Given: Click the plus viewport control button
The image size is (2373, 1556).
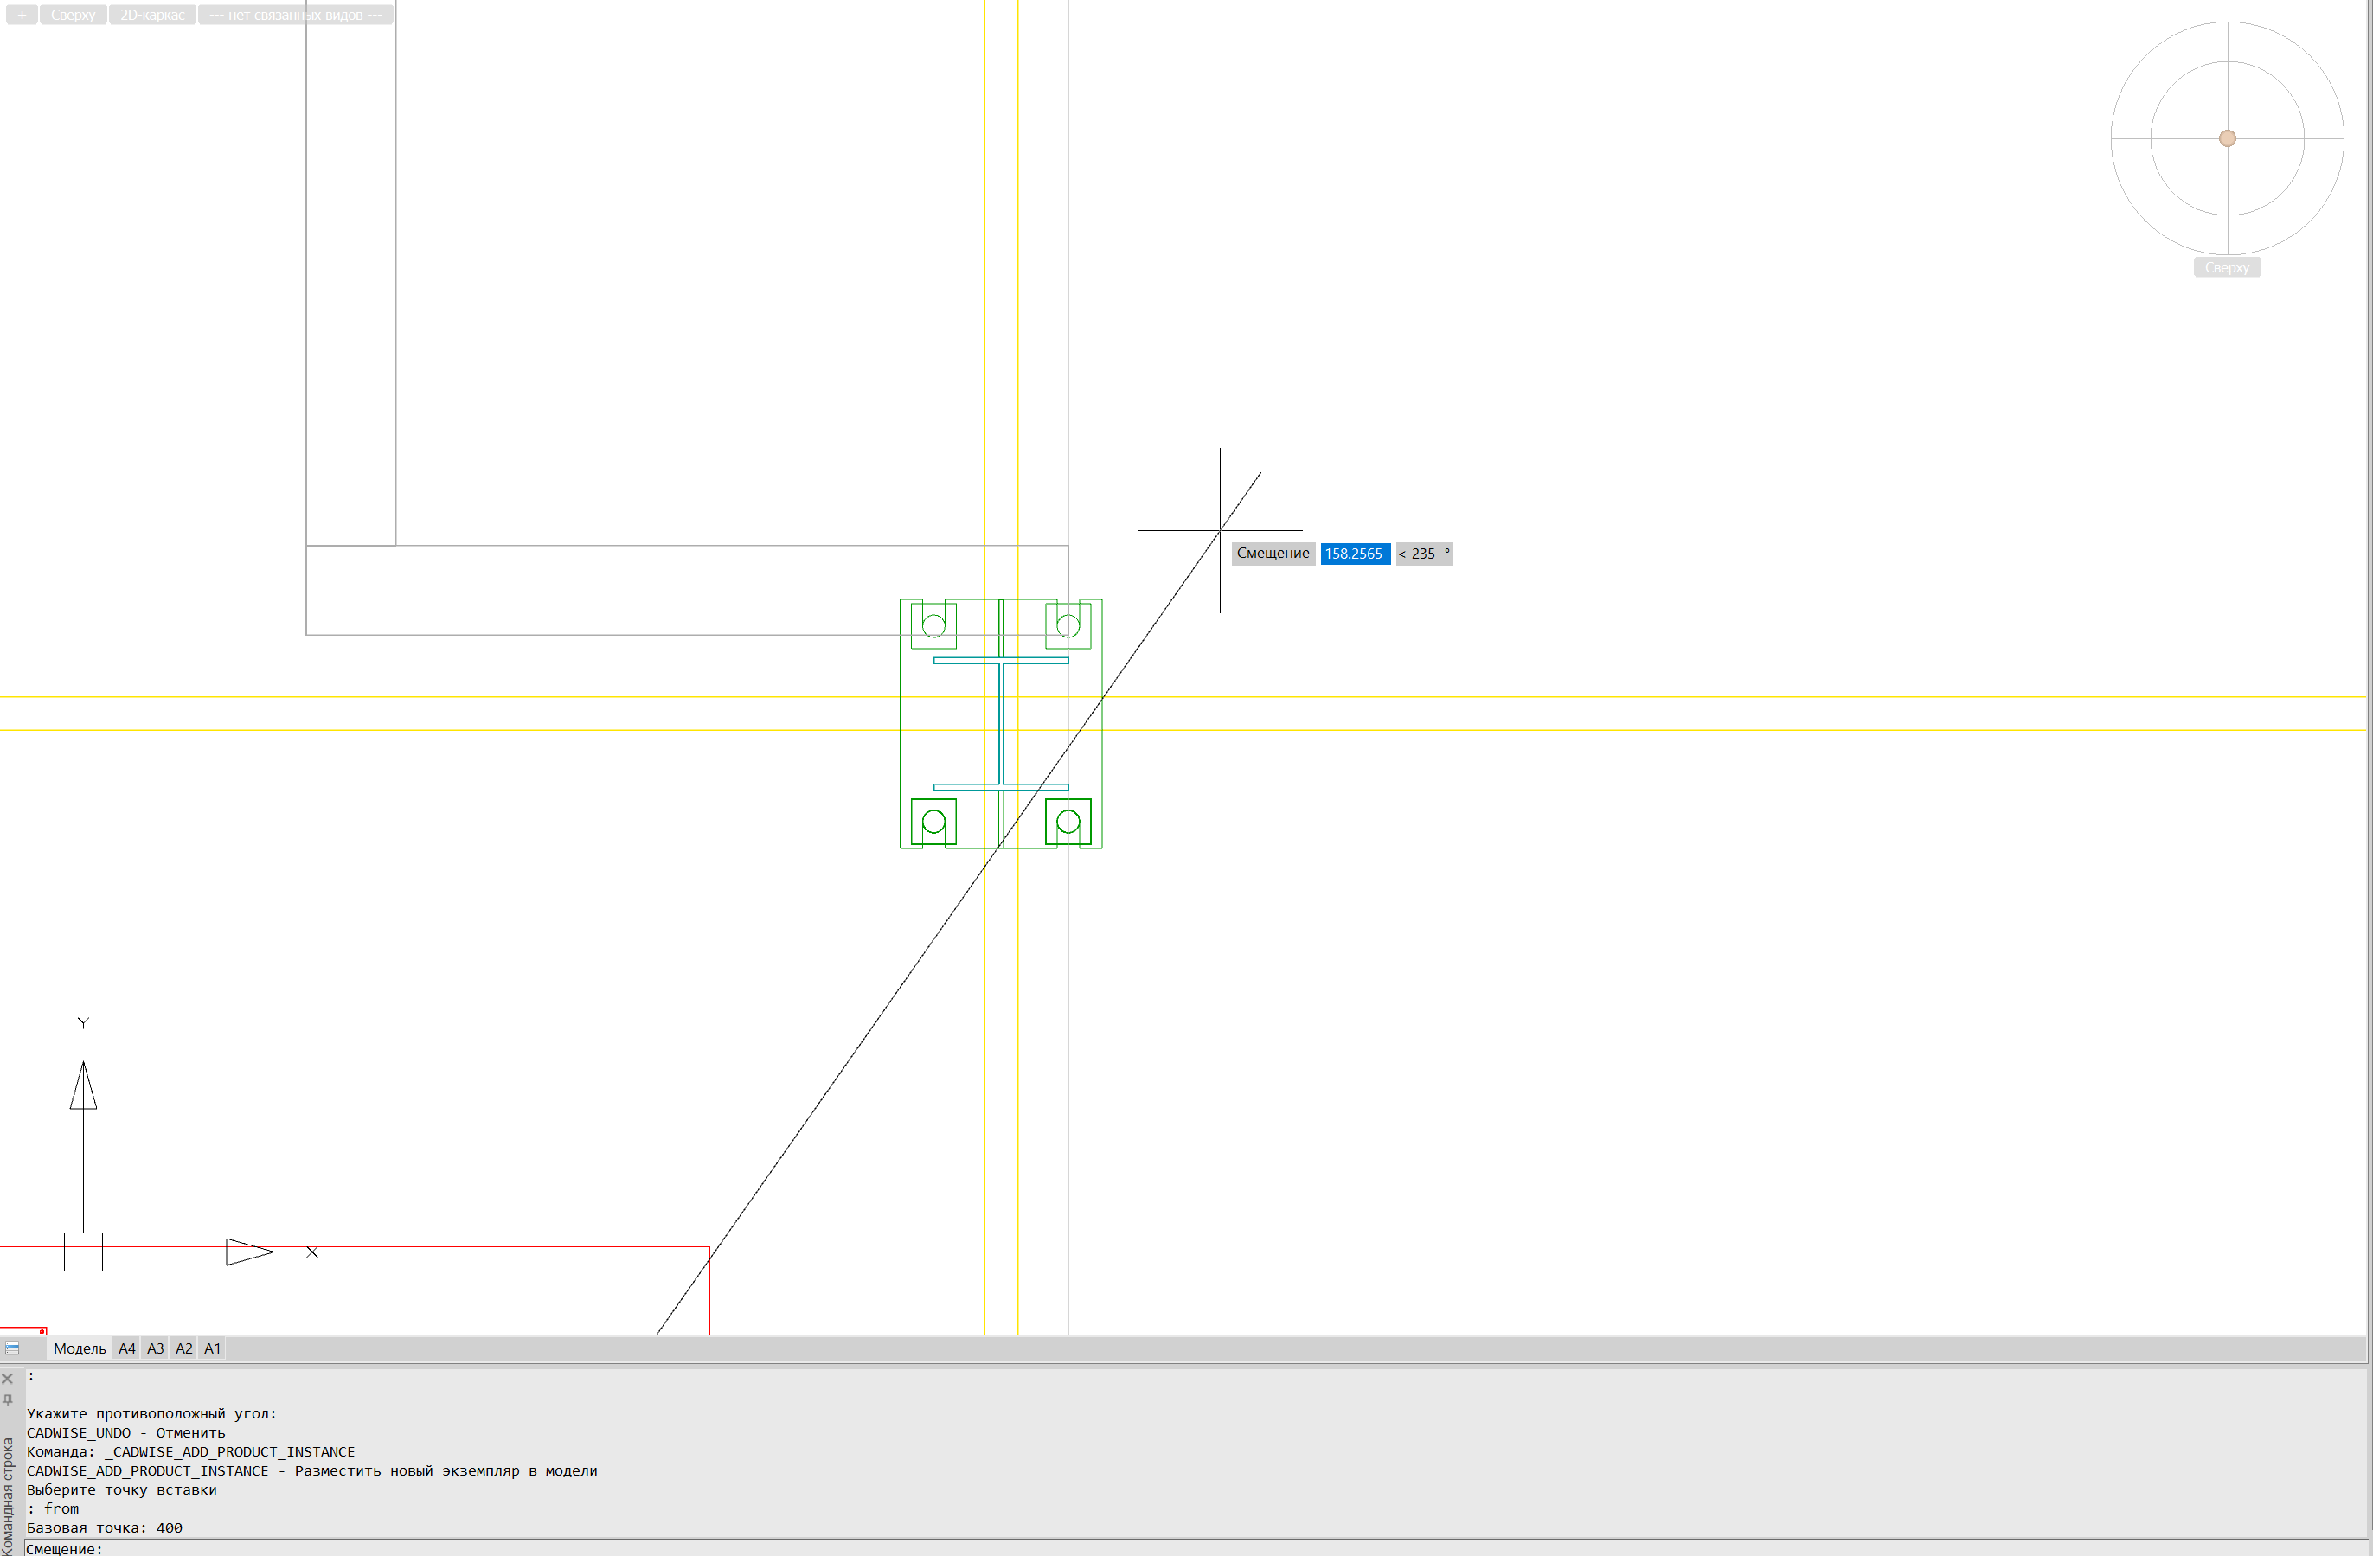Looking at the screenshot, I should click(22, 15).
